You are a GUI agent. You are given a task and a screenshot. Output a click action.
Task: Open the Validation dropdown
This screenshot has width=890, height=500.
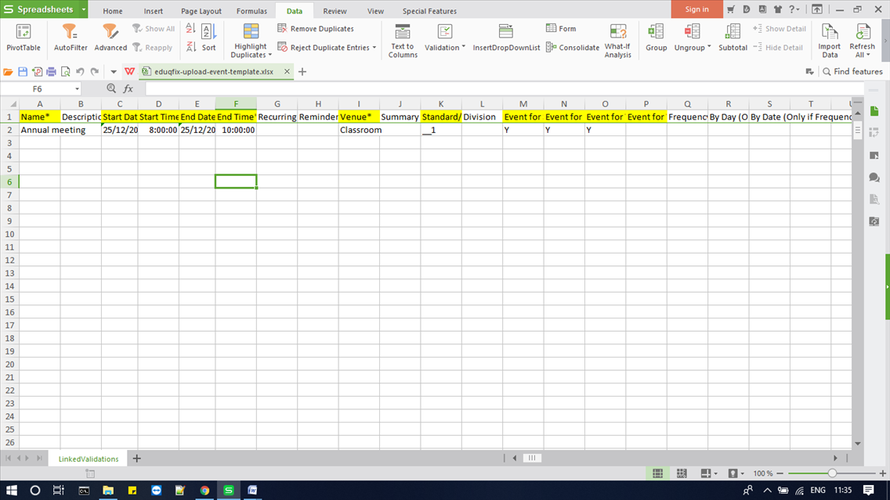[463, 47]
